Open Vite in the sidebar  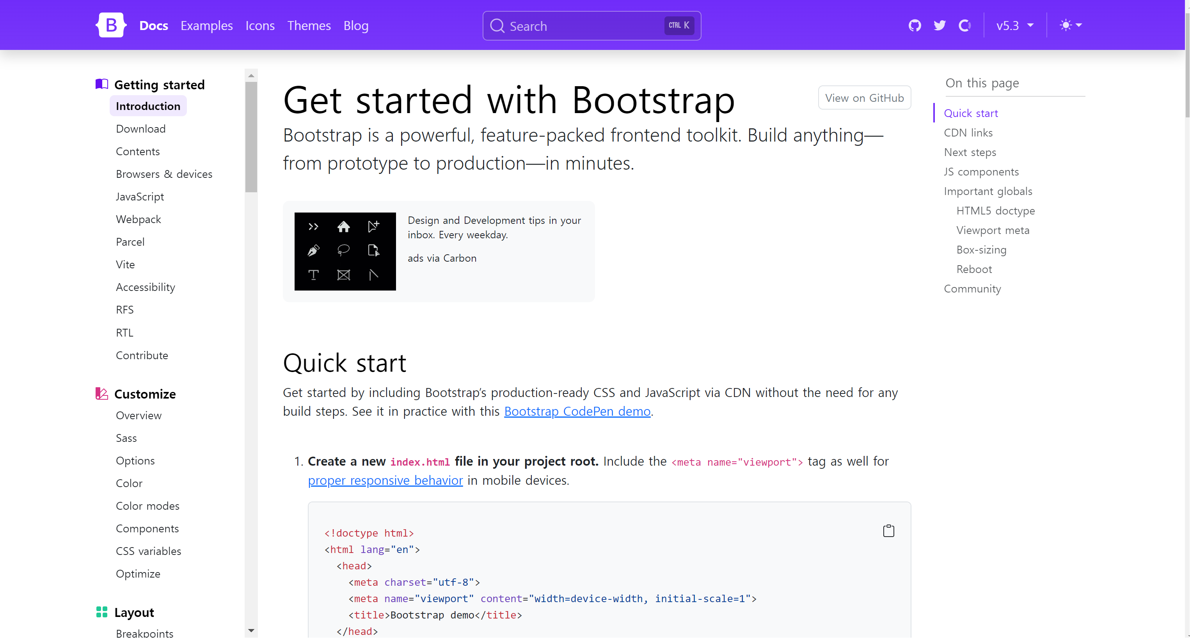pyautogui.click(x=125, y=264)
